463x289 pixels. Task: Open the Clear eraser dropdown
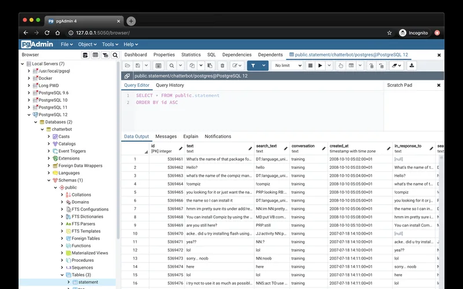(396, 65)
